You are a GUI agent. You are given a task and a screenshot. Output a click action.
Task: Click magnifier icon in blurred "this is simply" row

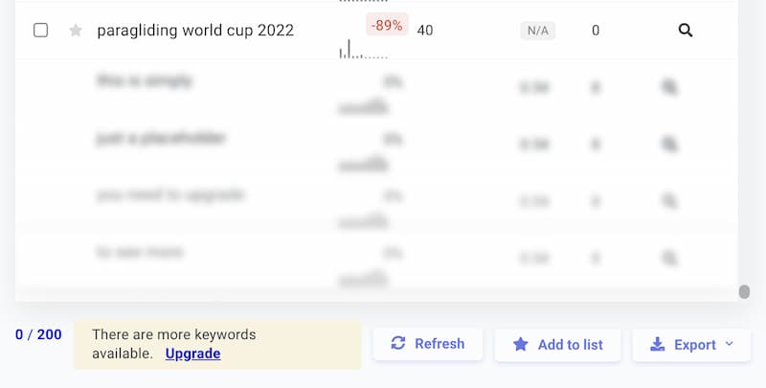(669, 88)
